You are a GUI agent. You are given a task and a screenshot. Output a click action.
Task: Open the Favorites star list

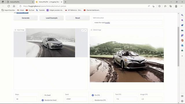pyautogui.click(x=165, y=6)
